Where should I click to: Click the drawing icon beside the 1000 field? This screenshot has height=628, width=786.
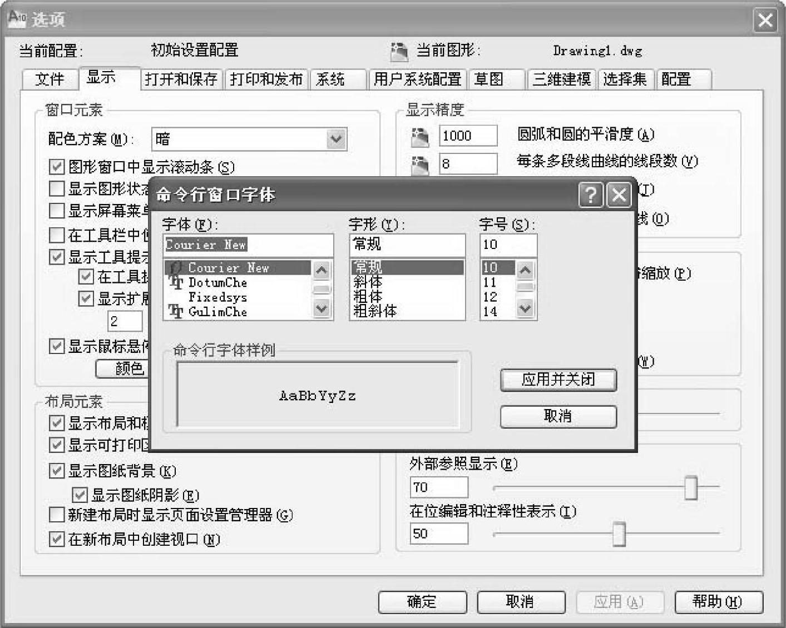pos(421,136)
